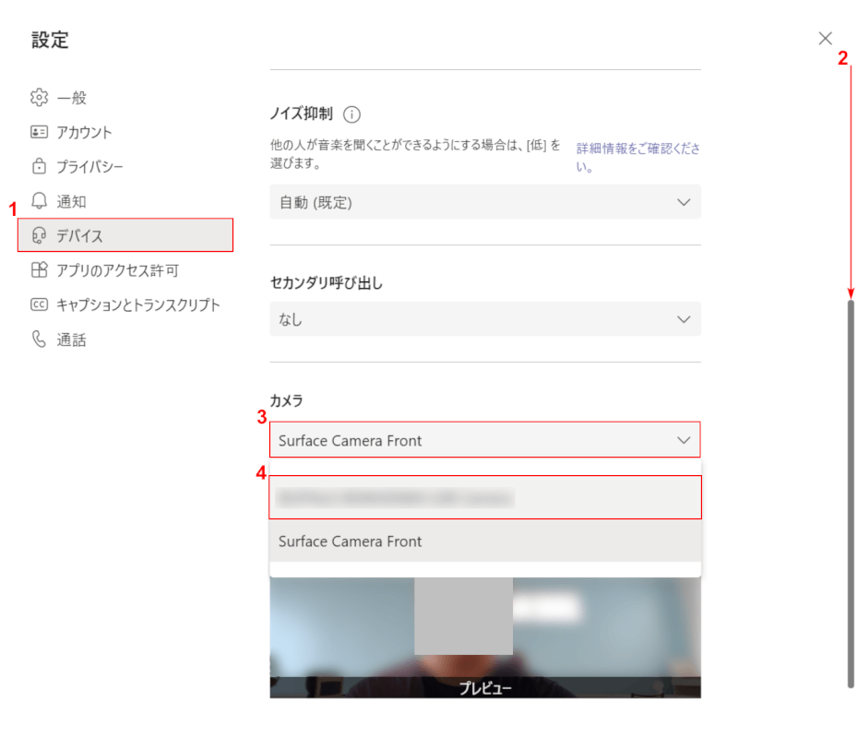Open the セカンダリ呼び出し dropdown showing なし
Screen dimensions: 857x738
click(x=485, y=318)
